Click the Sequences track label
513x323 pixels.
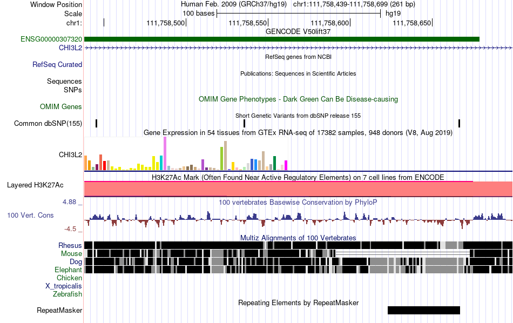pyautogui.click(x=64, y=81)
